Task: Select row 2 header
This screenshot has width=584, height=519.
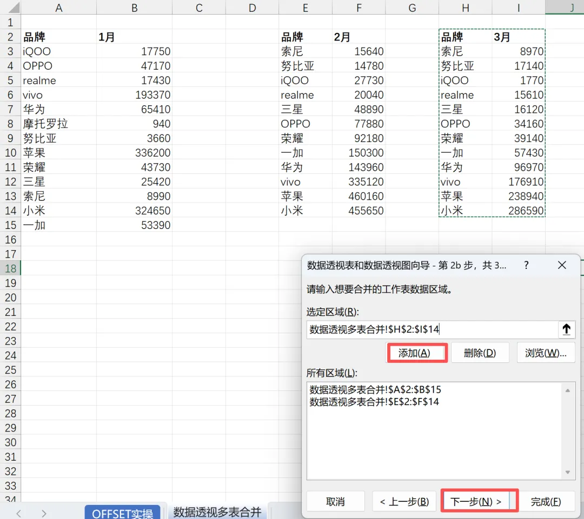Action: [10, 37]
